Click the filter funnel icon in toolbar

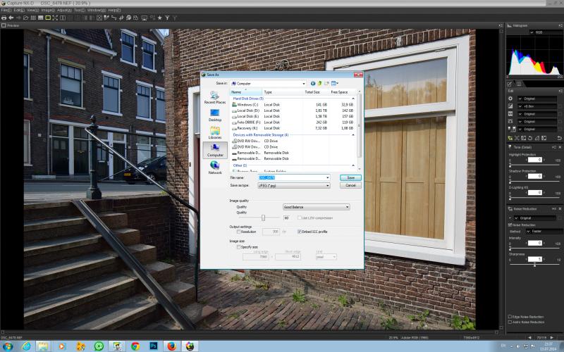coord(167,18)
